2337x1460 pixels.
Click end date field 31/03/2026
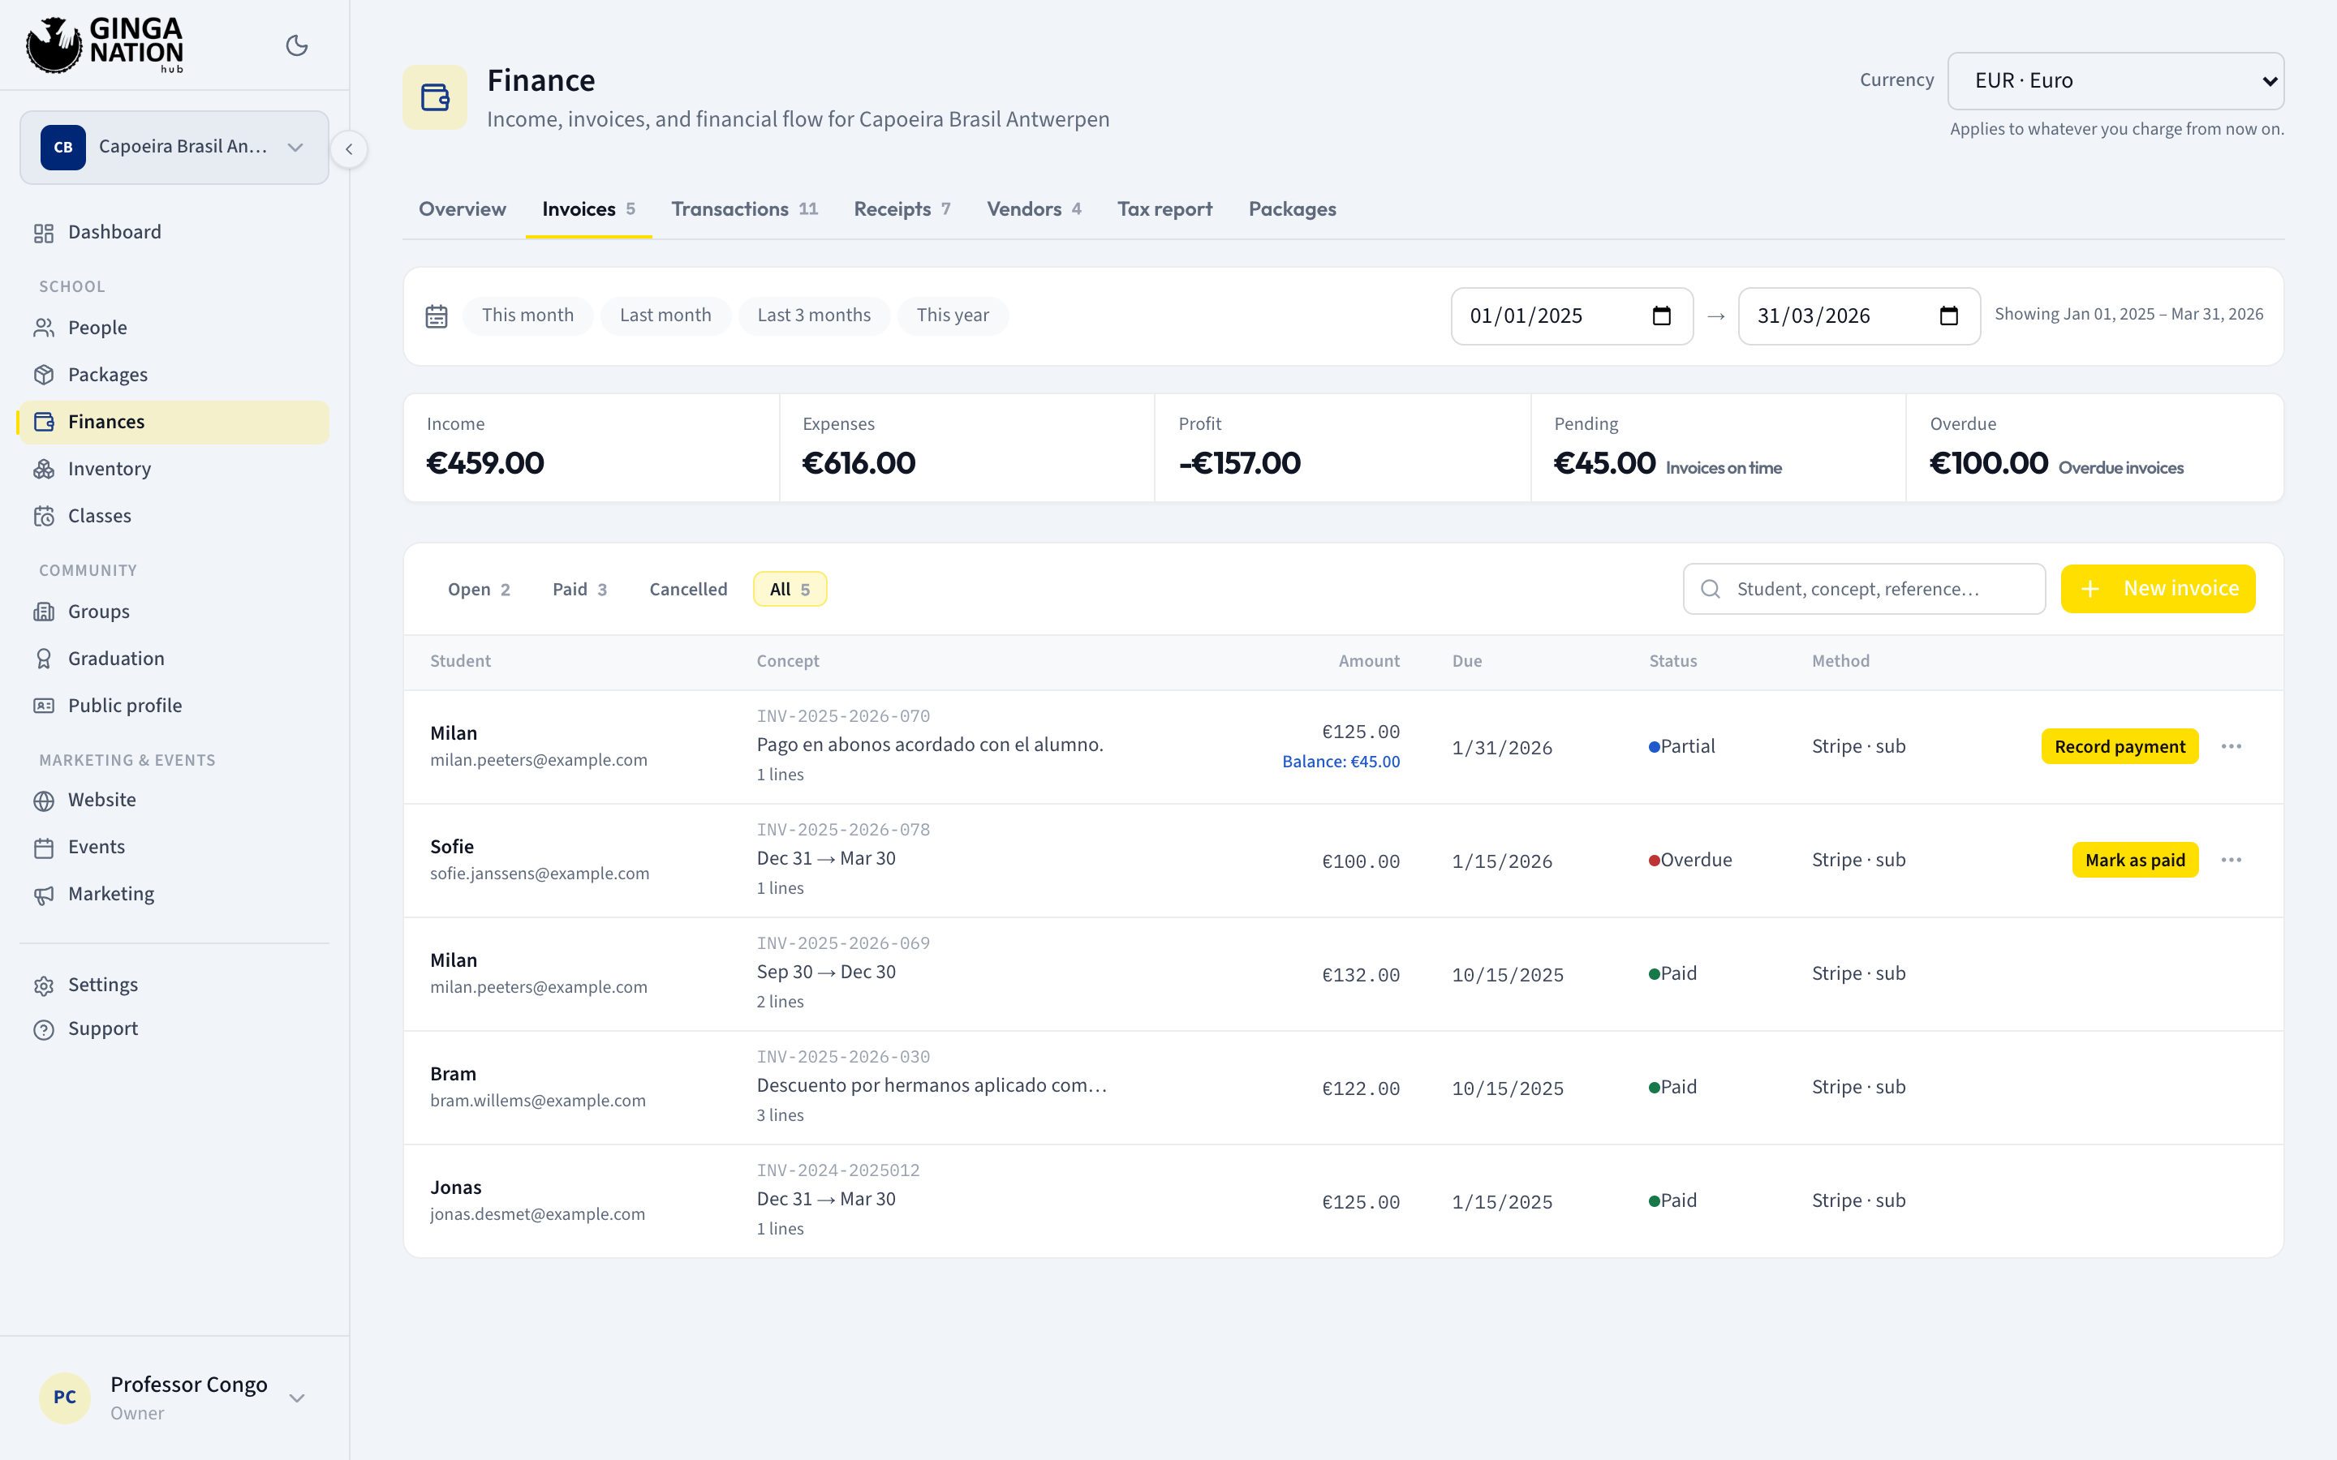tap(1859, 316)
